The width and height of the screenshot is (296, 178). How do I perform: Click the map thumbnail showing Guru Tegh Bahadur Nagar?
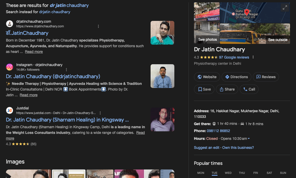[x=255, y=13]
